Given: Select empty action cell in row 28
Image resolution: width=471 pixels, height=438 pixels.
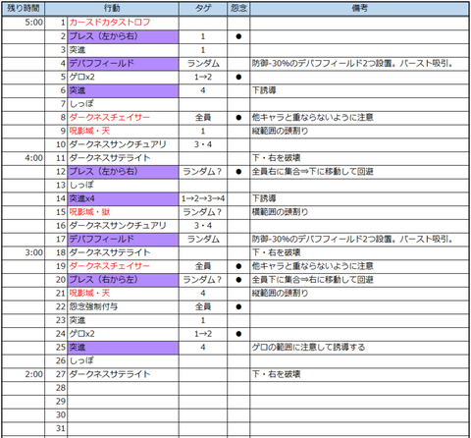Looking at the screenshot, I should pos(123,388).
